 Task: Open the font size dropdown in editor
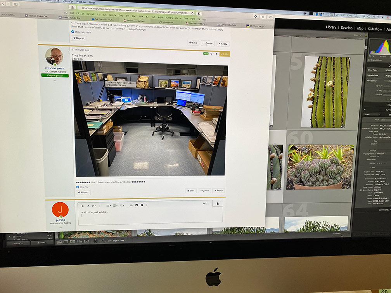coord(94,206)
